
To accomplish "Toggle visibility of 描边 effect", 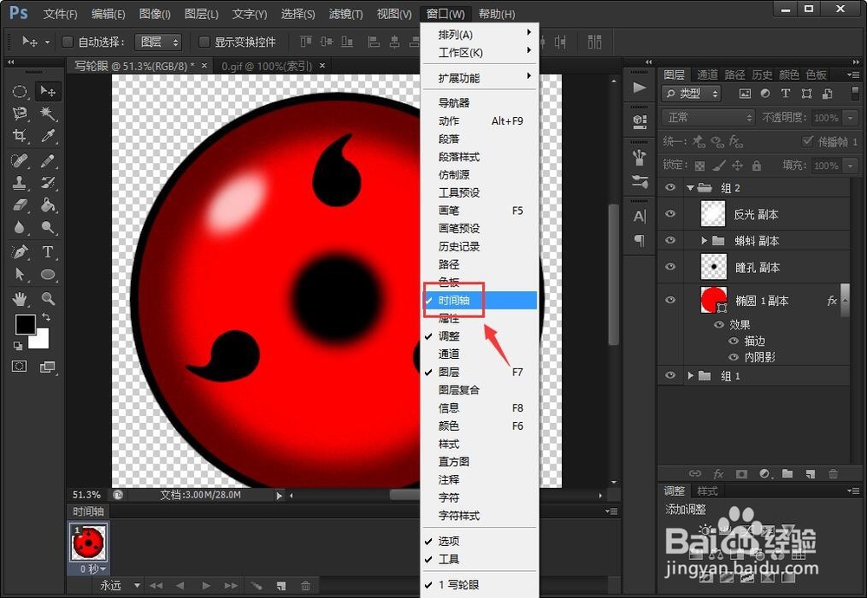I will point(733,341).
